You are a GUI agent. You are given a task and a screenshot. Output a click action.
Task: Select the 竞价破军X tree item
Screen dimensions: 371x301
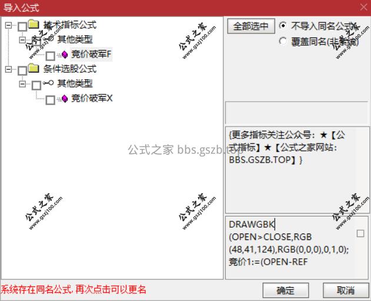(x=92, y=98)
